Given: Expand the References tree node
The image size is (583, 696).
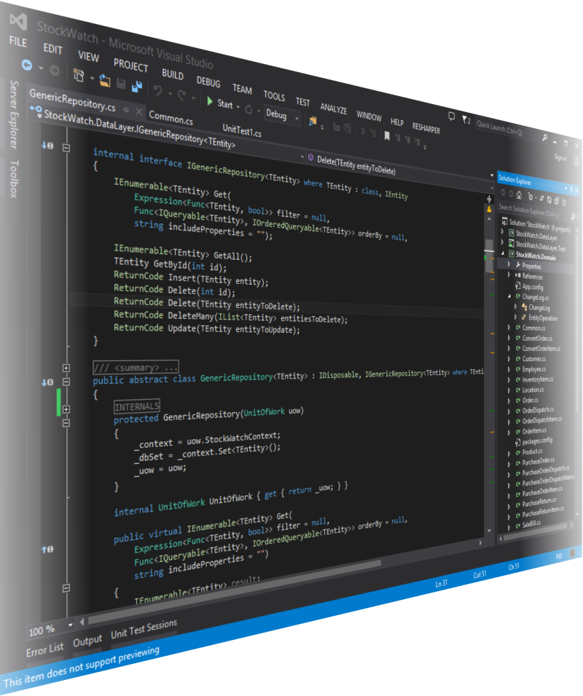Looking at the screenshot, I should [509, 274].
